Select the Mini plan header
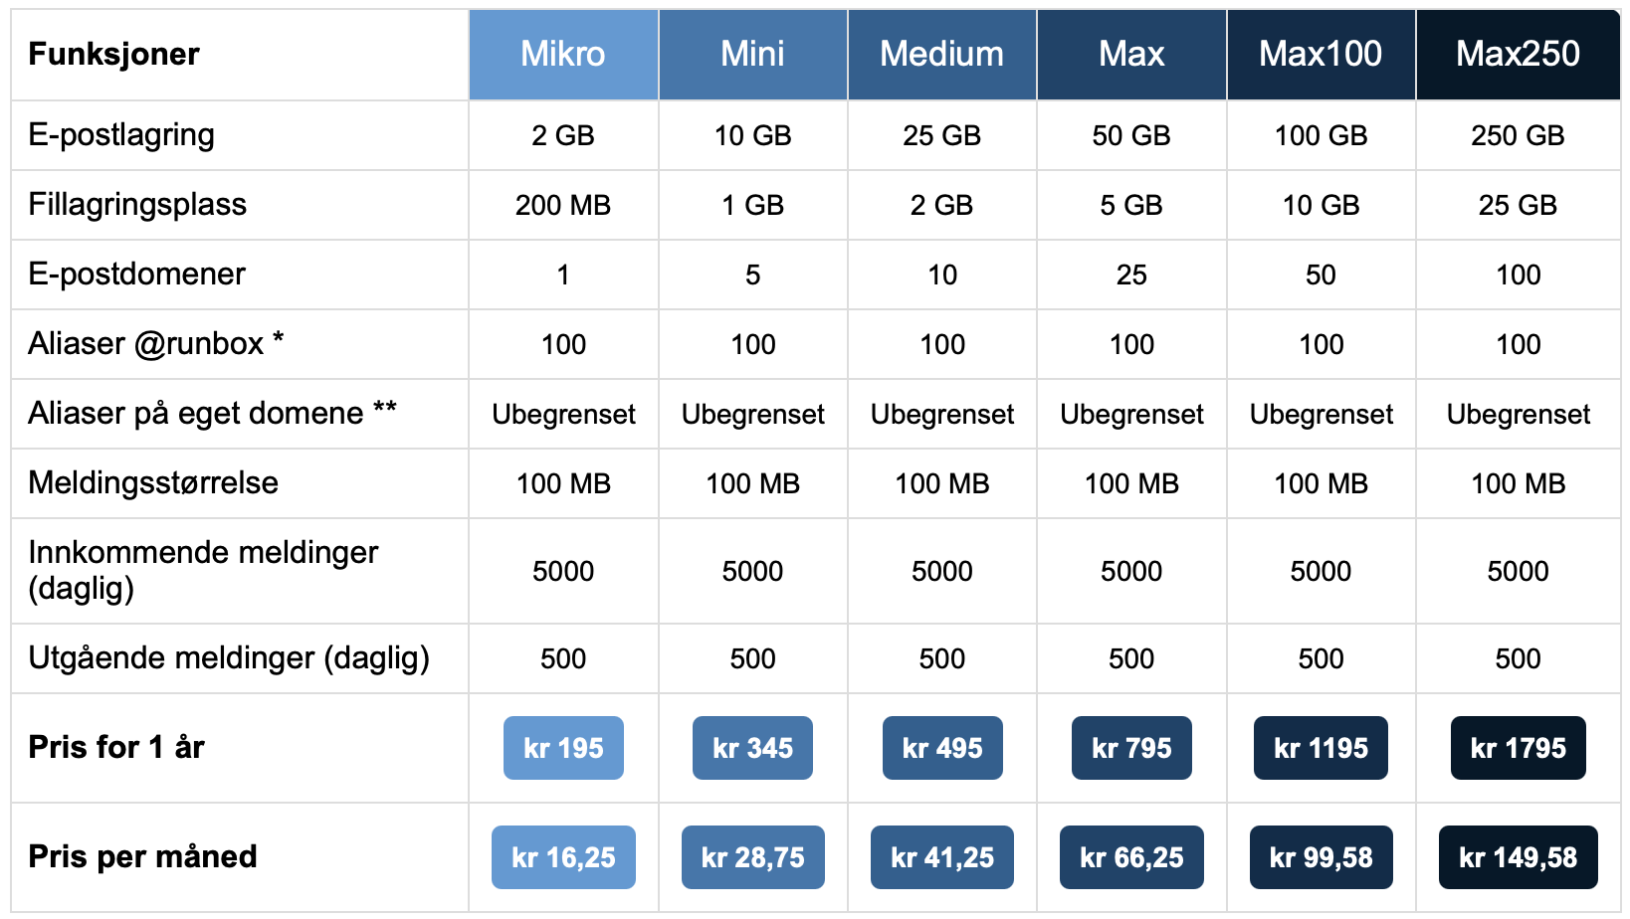 click(752, 54)
